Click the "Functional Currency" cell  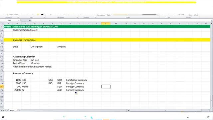77,80
